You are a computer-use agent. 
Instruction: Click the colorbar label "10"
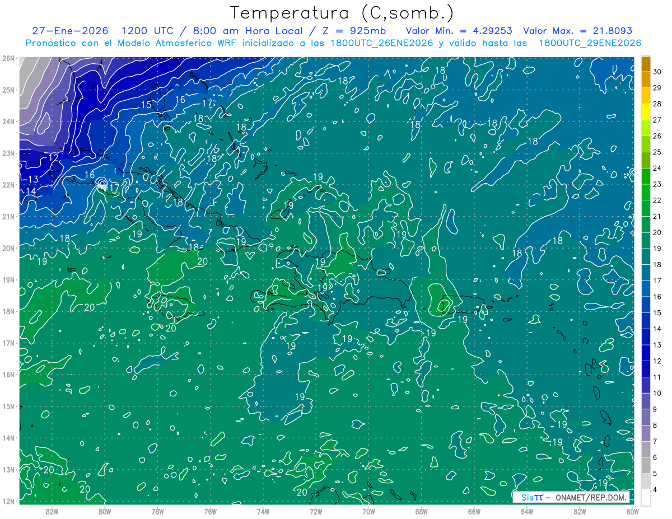(657, 393)
